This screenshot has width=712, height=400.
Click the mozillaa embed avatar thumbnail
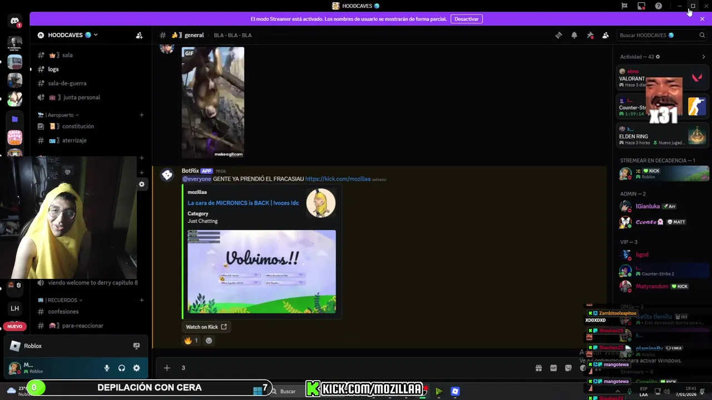pyautogui.click(x=321, y=203)
